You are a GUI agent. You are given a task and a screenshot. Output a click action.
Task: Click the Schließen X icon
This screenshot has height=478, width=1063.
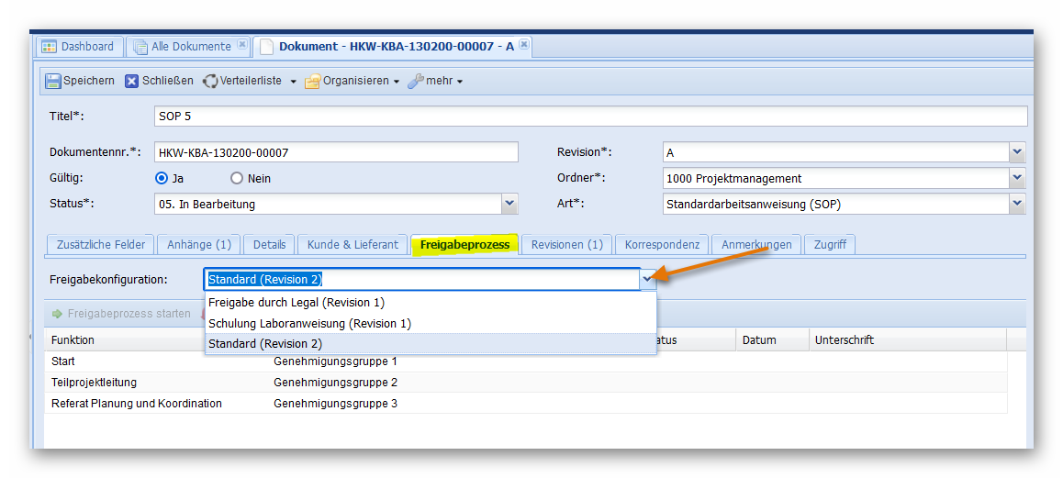(132, 81)
